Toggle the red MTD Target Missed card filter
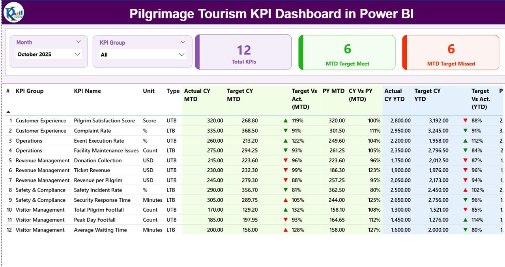The width and height of the screenshot is (505, 267). [x=451, y=52]
